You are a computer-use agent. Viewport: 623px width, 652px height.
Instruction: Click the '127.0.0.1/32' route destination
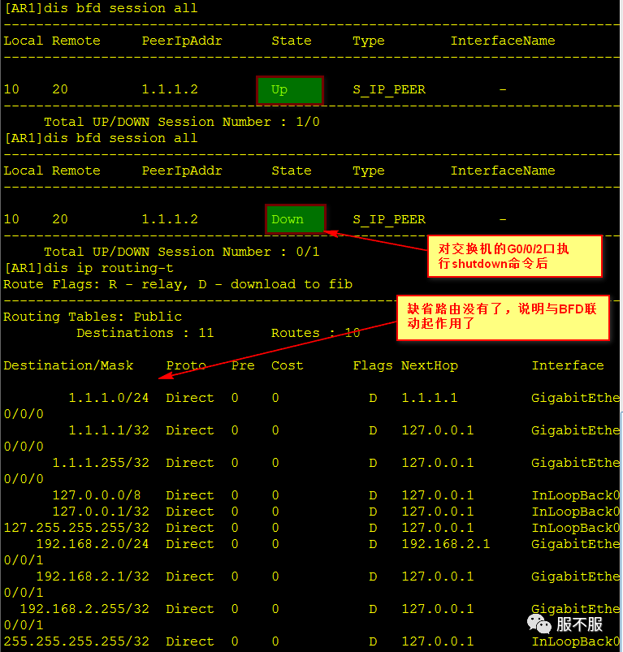[x=101, y=512]
